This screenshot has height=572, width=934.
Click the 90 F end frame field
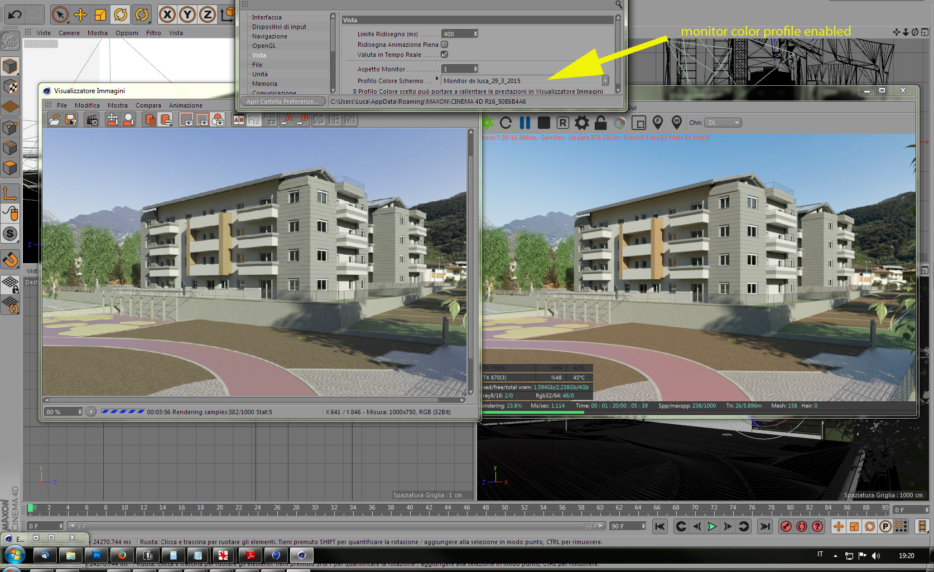click(x=628, y=526)
